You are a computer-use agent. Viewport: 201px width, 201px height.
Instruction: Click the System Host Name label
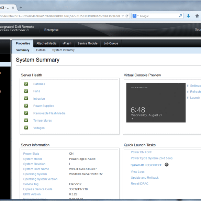click(x=36, y=169)
